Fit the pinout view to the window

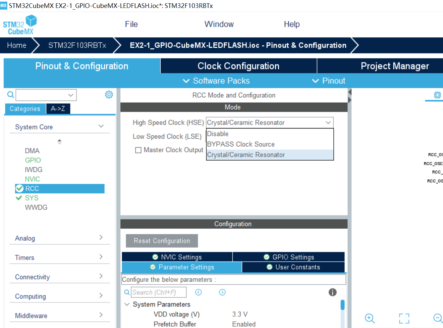[x=404, y=318]
